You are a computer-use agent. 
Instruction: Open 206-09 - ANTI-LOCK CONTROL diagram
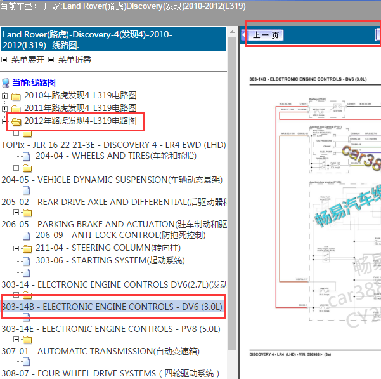coord(120,236)
